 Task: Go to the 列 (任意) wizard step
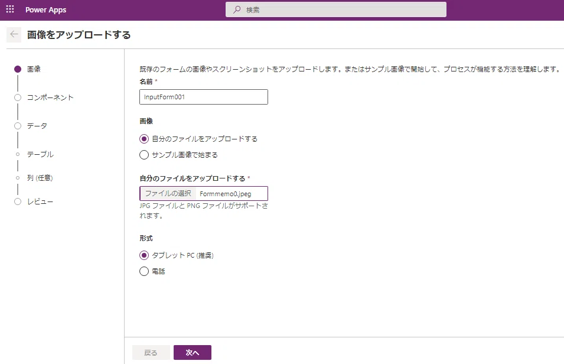pyautogui.click(x=34, y=178)
